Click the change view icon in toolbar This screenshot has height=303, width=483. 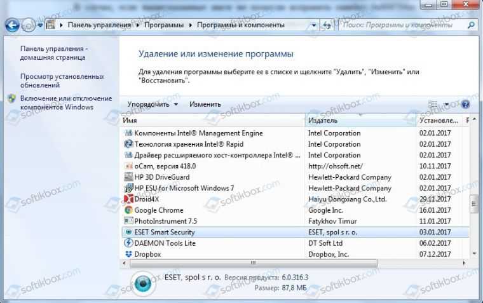click(433, 104)
